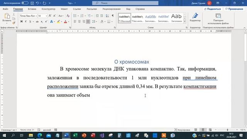The image size is (247, 139).
Task: Apply red font color
Action: pos(66,22)
